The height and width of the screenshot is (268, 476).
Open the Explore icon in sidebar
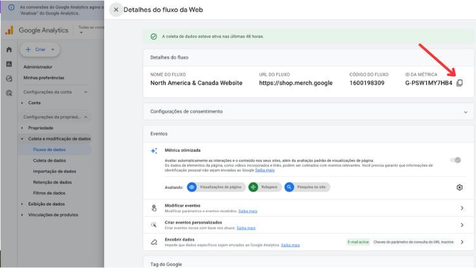click(x=9, y=78)
